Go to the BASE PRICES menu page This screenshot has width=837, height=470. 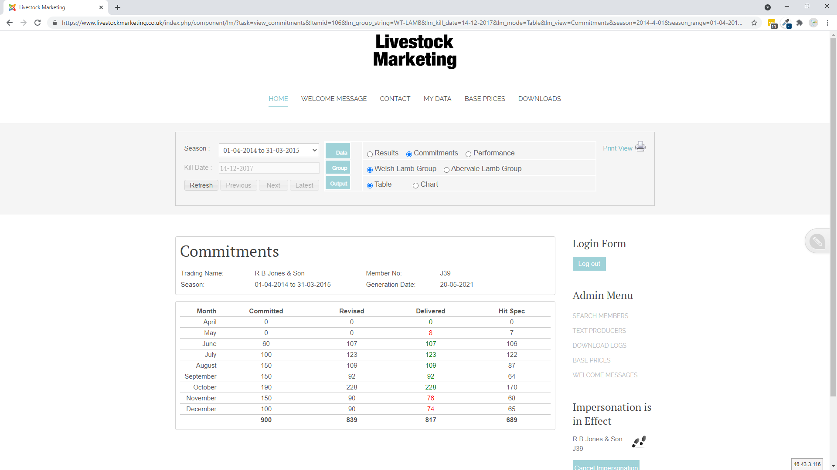pyautogui.click(x=484, y=99)
